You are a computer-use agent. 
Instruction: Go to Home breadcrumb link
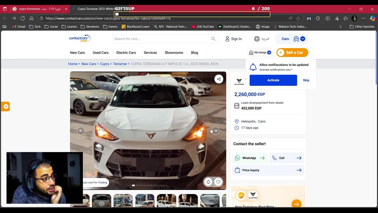click(x=73, y=64)
